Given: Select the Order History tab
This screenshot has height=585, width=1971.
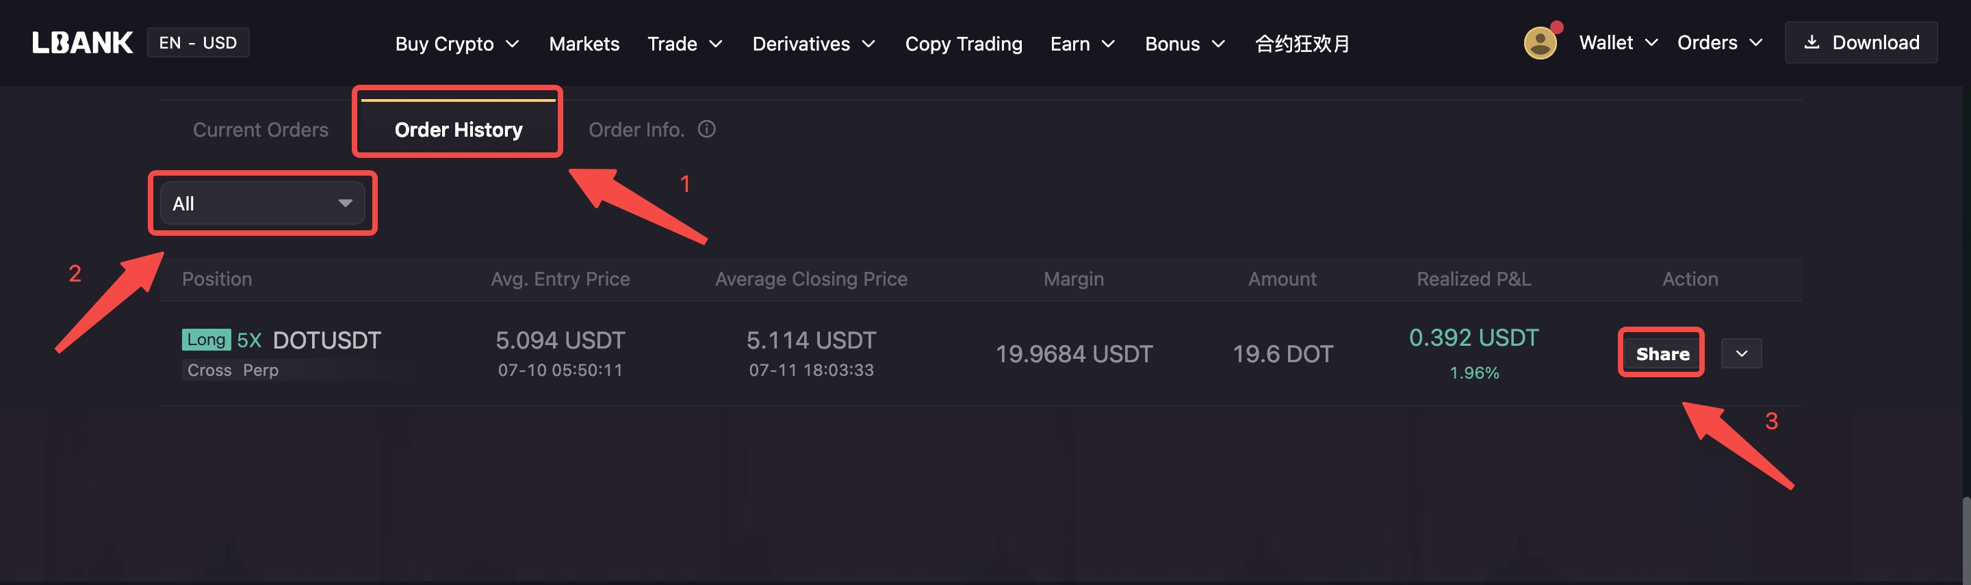Looking at the screenshot, I should pyautogui.click(x=459, y=129).
